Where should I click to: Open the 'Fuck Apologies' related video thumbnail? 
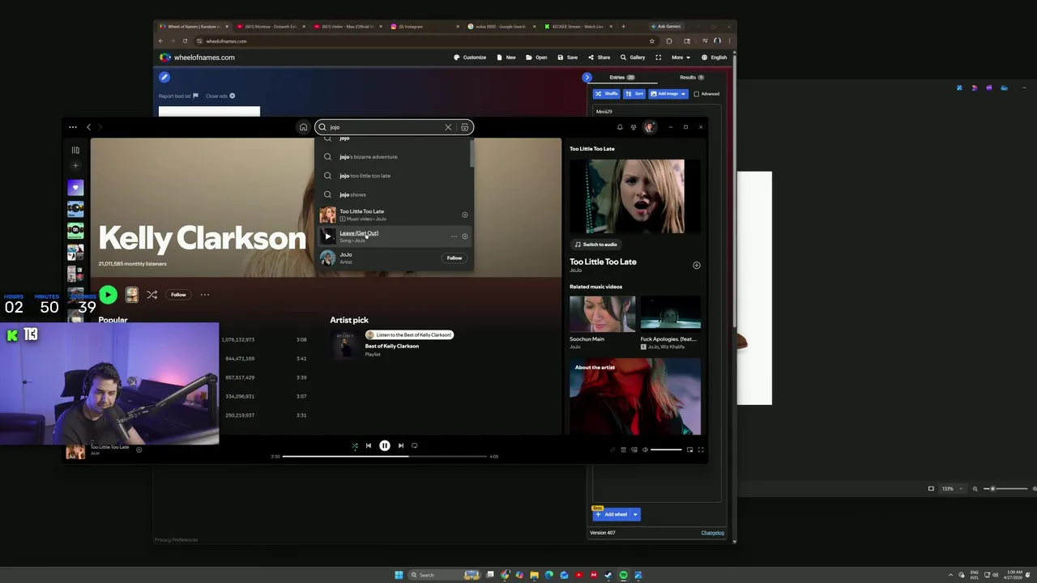click(x=671, y=314)
